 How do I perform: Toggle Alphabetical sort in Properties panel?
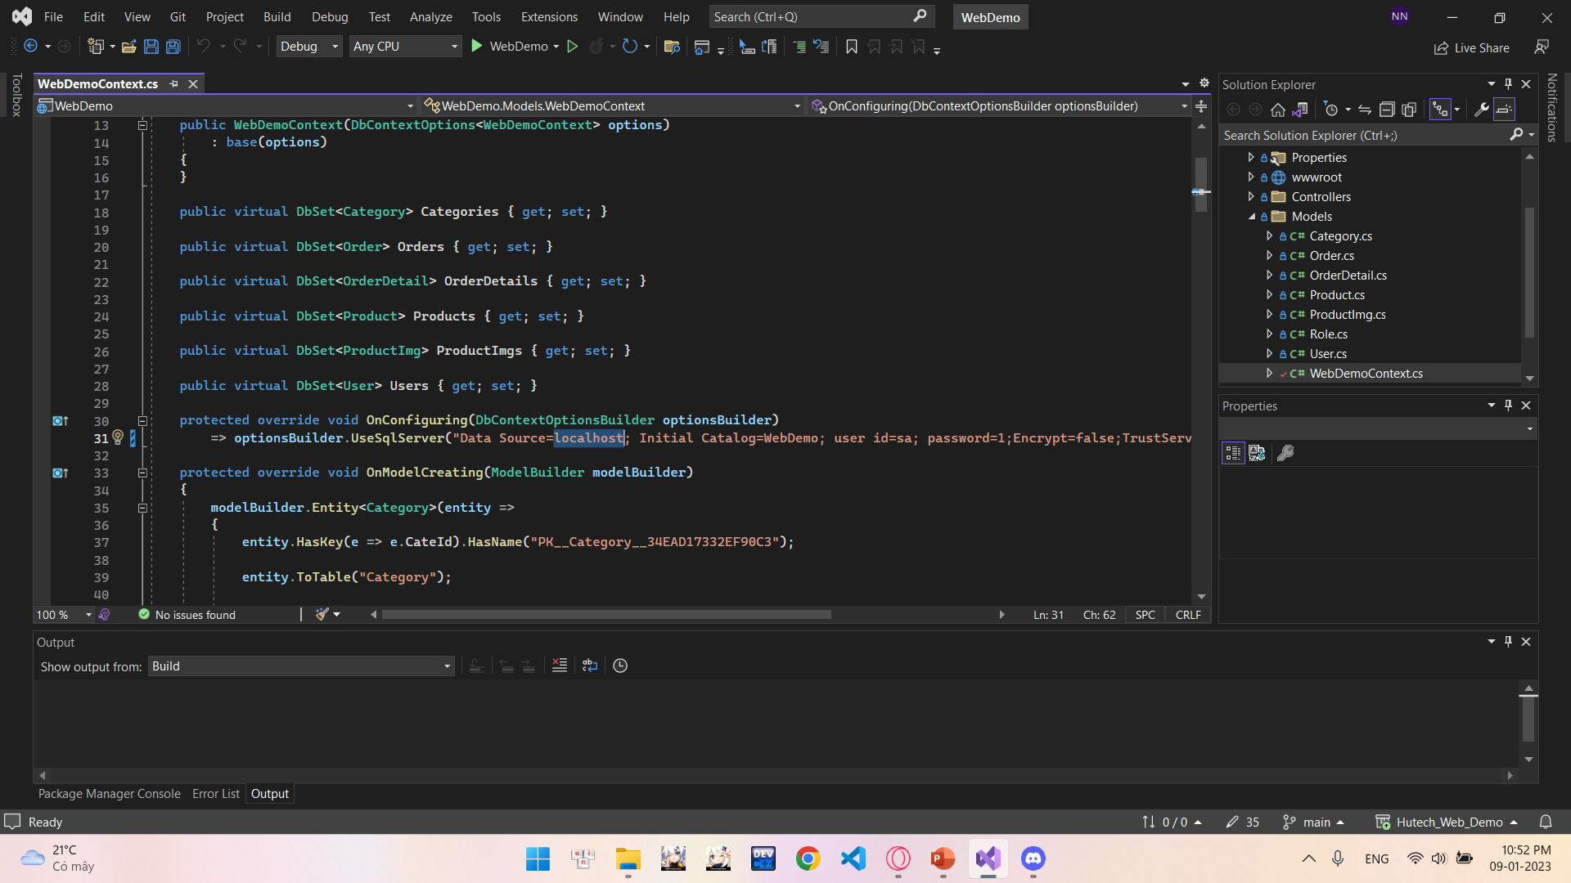pyautogui.click(x=1258, y=453)
